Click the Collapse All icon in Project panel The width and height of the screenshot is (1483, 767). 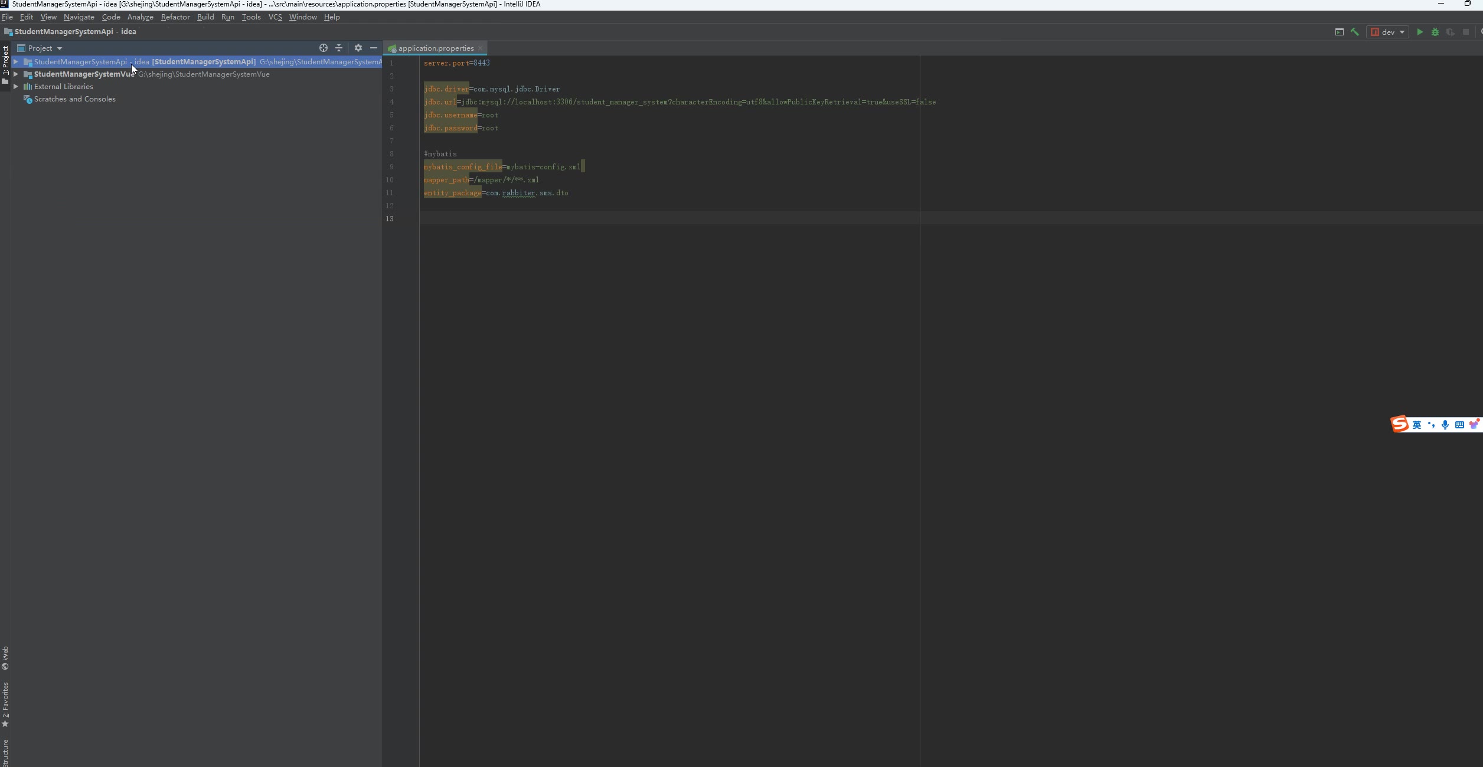pyautogui.click(x=339, y=48)
